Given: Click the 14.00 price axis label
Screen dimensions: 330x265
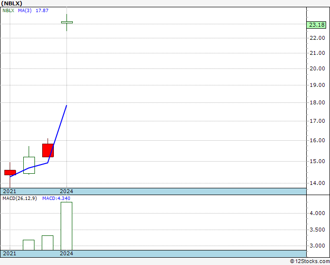Looking at the screenshot, I should [317, 183].
